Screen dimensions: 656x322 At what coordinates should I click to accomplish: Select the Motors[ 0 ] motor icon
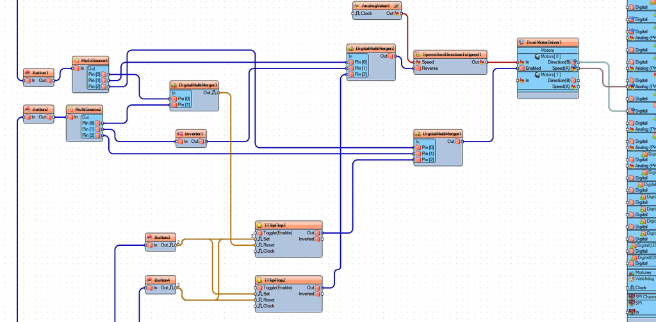[537, 56]
